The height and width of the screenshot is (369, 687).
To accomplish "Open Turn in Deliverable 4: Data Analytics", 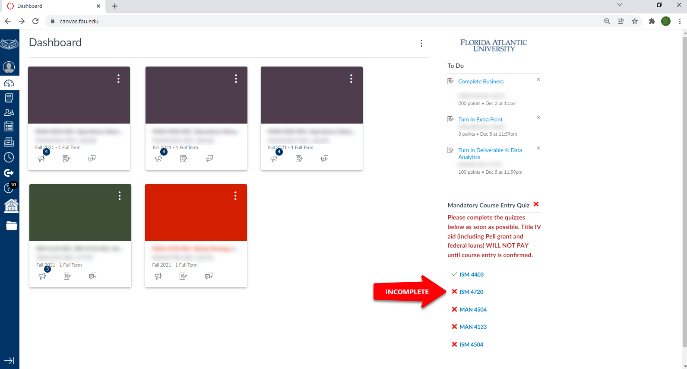I will (x=490, y=153).
